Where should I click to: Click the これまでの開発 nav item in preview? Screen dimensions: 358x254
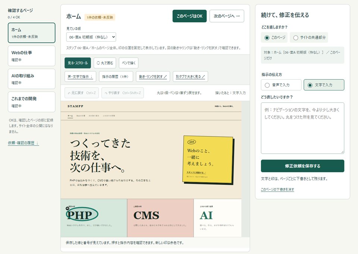[109, 116]
